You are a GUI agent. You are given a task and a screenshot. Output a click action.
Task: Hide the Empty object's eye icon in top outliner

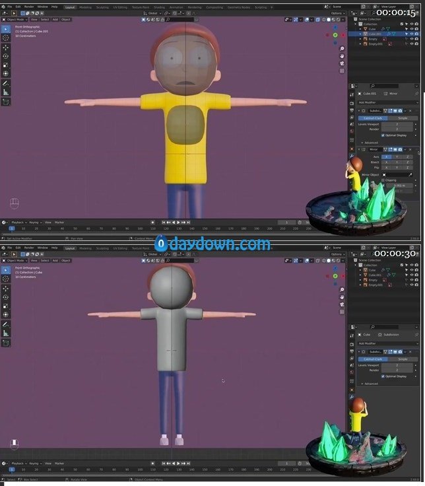click(412, 39)
